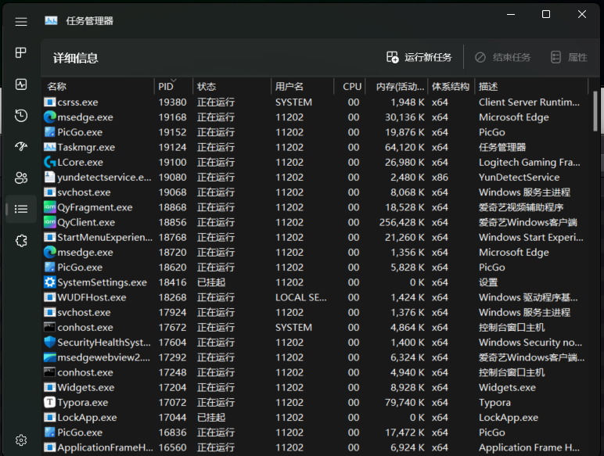Open the Processes page in sidebar
Image resolution: width=604 pixels, height=456 pixels.
click(21, 52)
